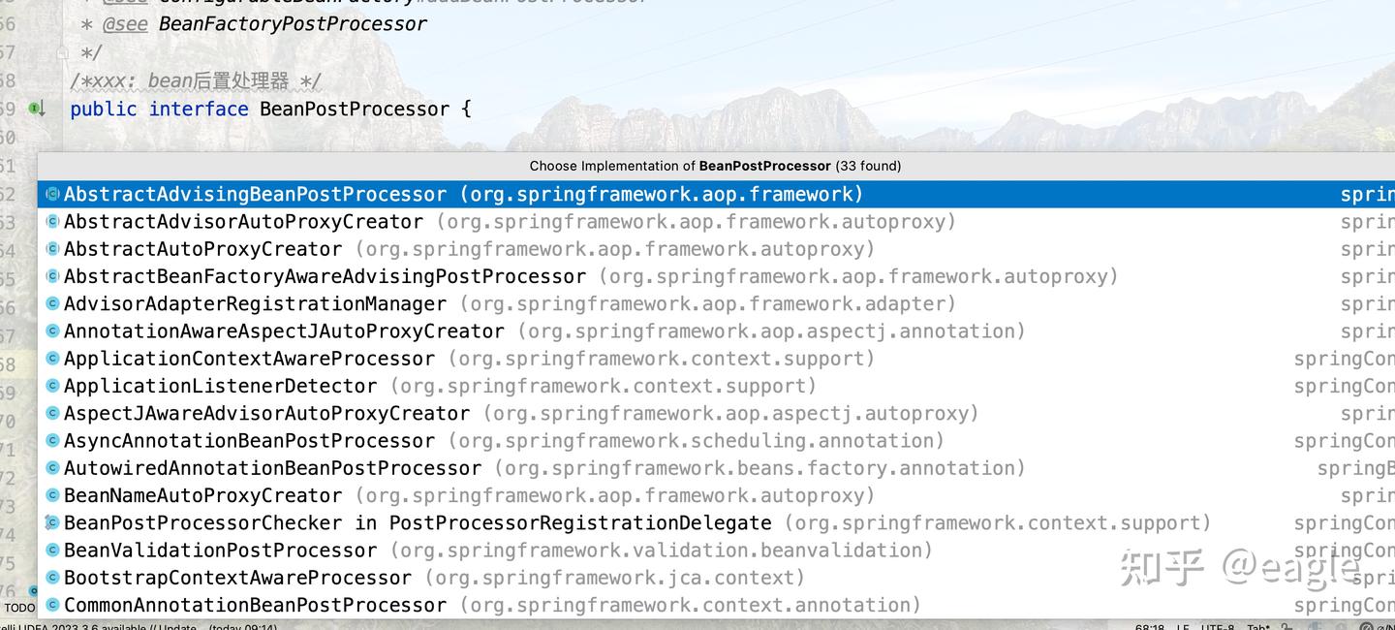Open BootstrapContextAwareProcessor implementation
The width and height of the screenshot is (1395, 630).
[x=716, y=578]
